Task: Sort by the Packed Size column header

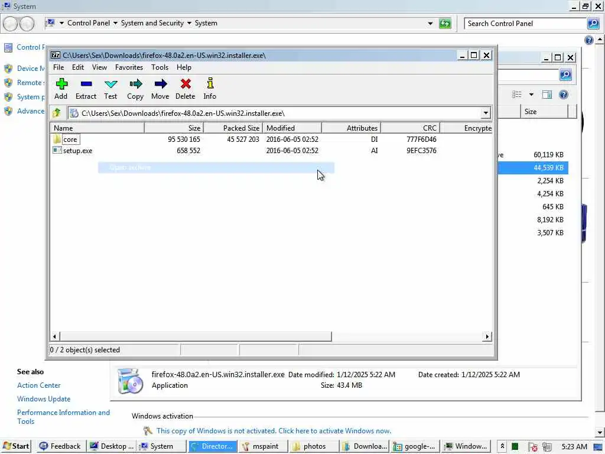Action: 233,128
